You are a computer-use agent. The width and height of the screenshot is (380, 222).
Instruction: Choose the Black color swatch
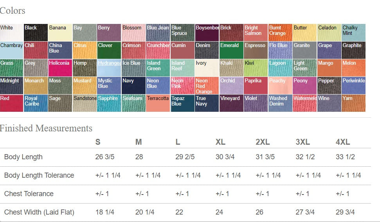pos(36,33)
